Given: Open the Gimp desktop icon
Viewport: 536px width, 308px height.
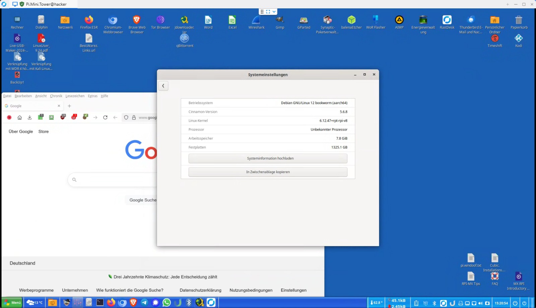Looking at the screenshot, I should click(x=280, y=22).
